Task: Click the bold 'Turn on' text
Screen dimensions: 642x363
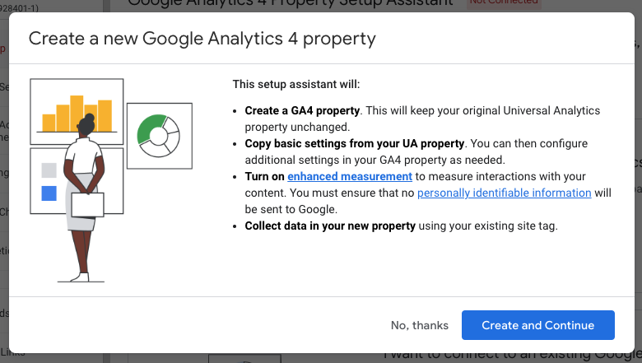Action: tap(265, 176)
